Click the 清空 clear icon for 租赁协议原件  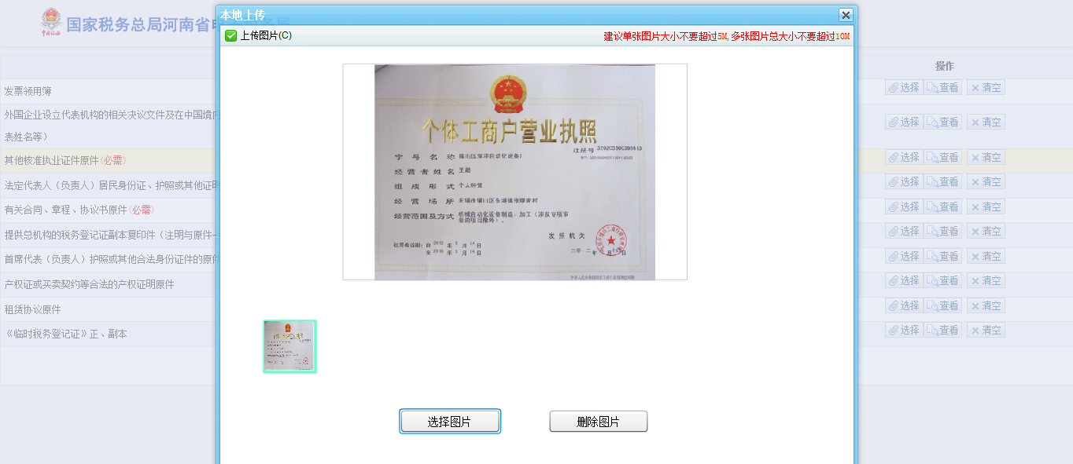click(x=986, y=305)
